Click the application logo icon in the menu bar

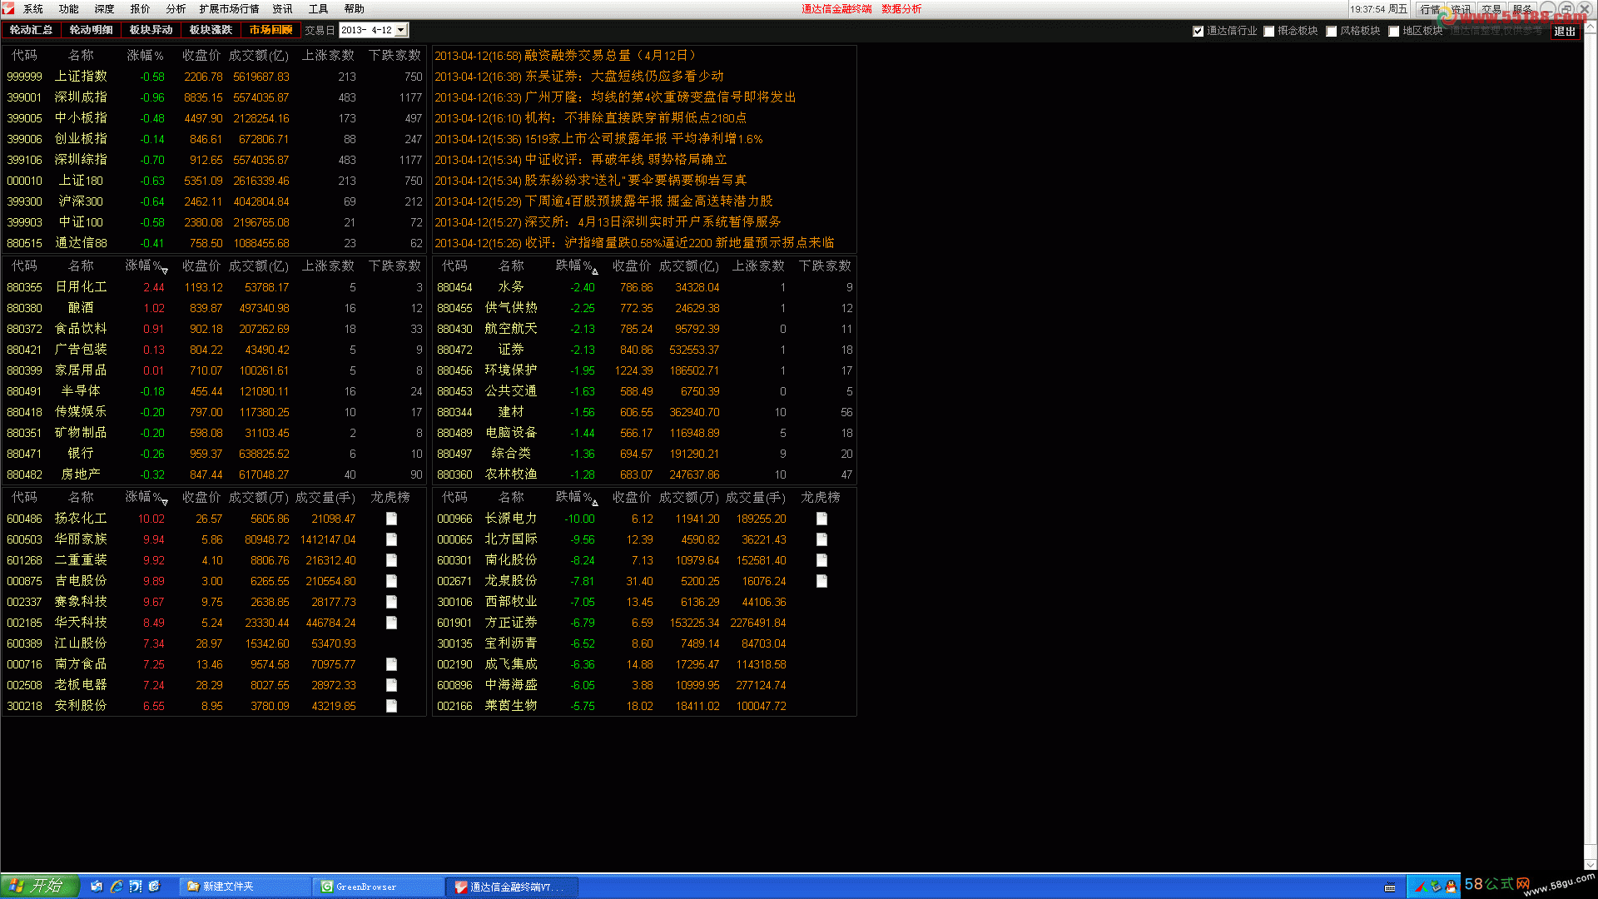pos(8,8)
